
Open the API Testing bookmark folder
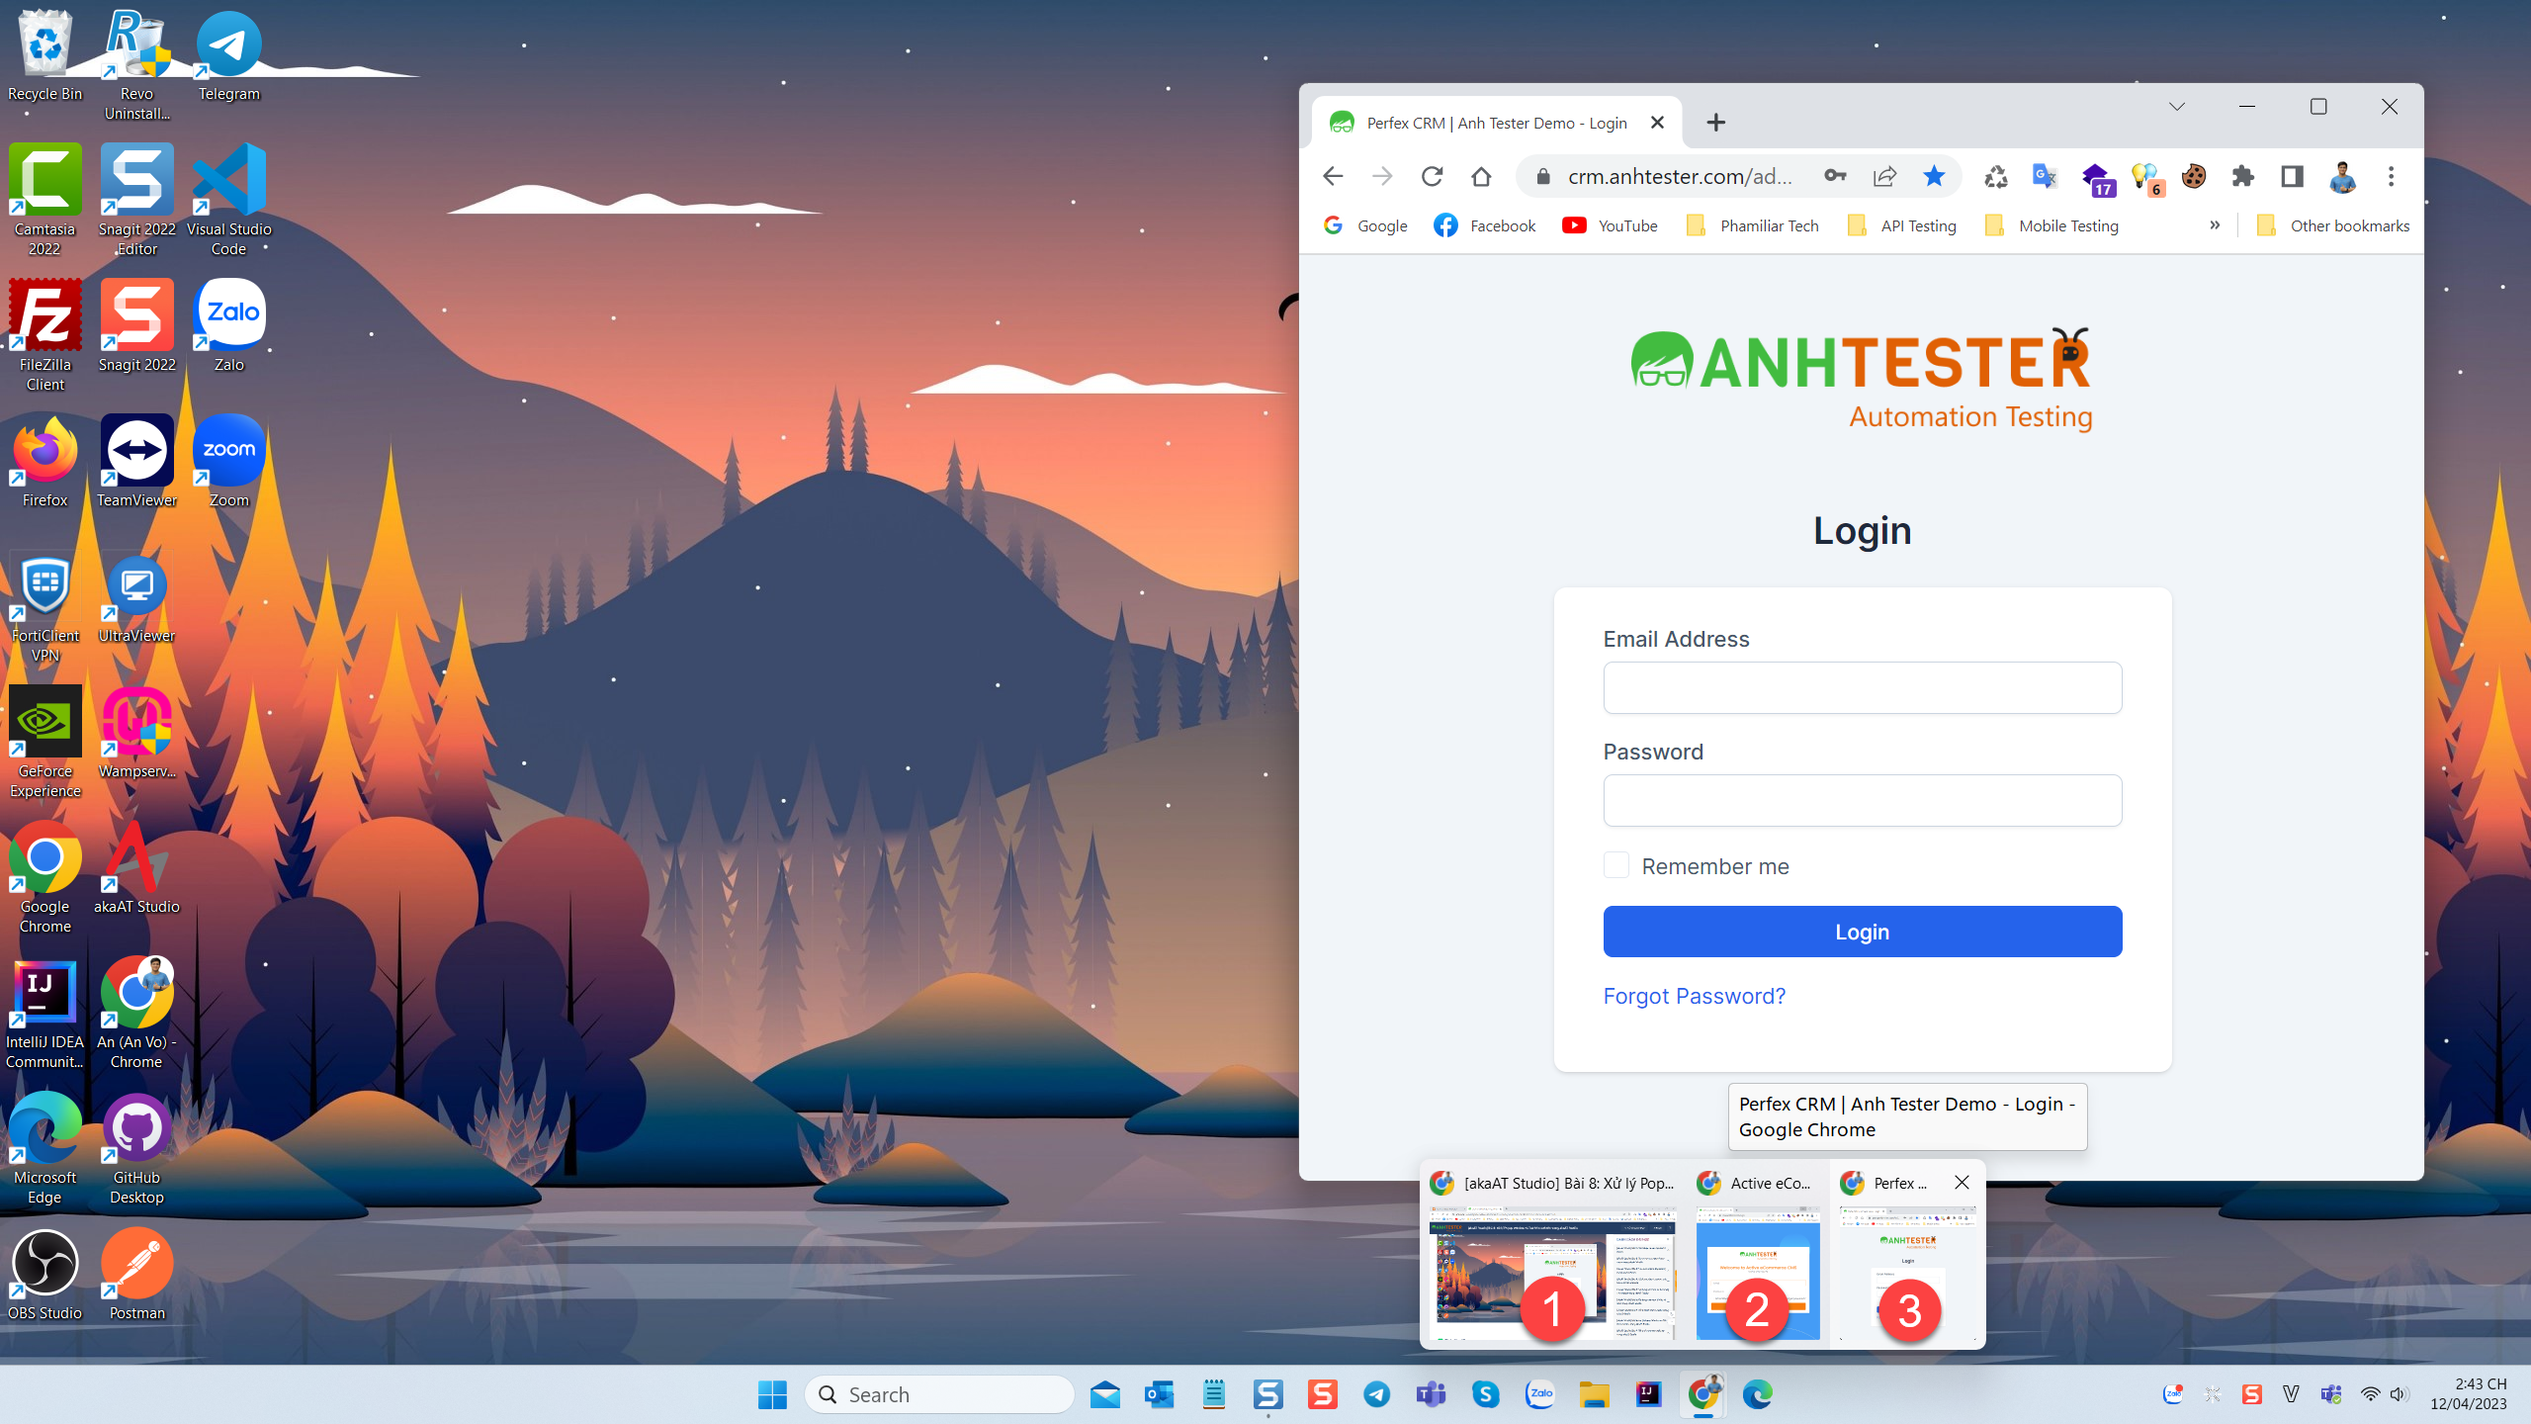click(1901, 225)
